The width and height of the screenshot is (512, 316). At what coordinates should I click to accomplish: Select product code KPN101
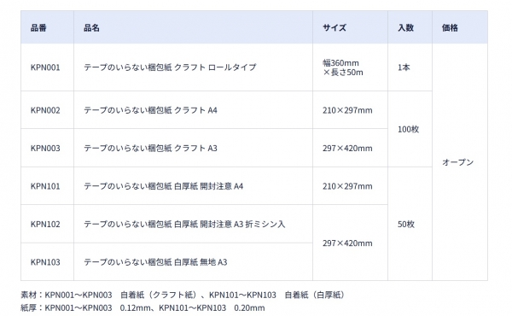point(45,186)
